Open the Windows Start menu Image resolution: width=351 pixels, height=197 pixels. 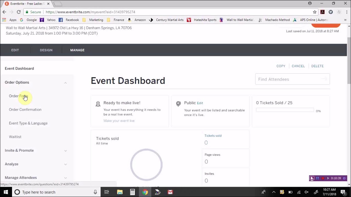6,192
